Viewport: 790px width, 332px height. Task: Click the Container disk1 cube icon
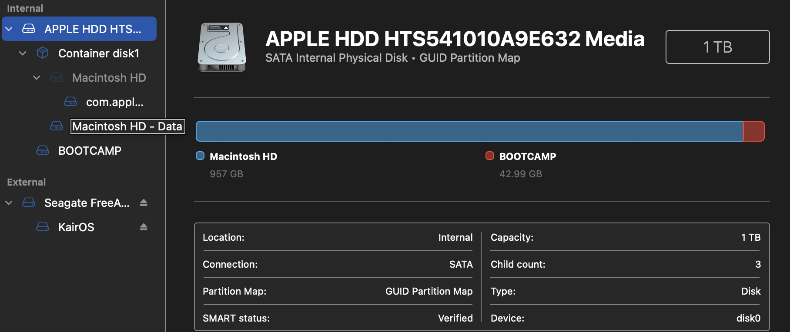[43, 53]
